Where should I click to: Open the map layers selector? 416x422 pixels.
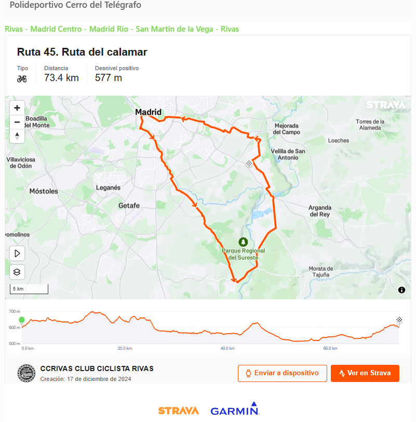(17, 272)
